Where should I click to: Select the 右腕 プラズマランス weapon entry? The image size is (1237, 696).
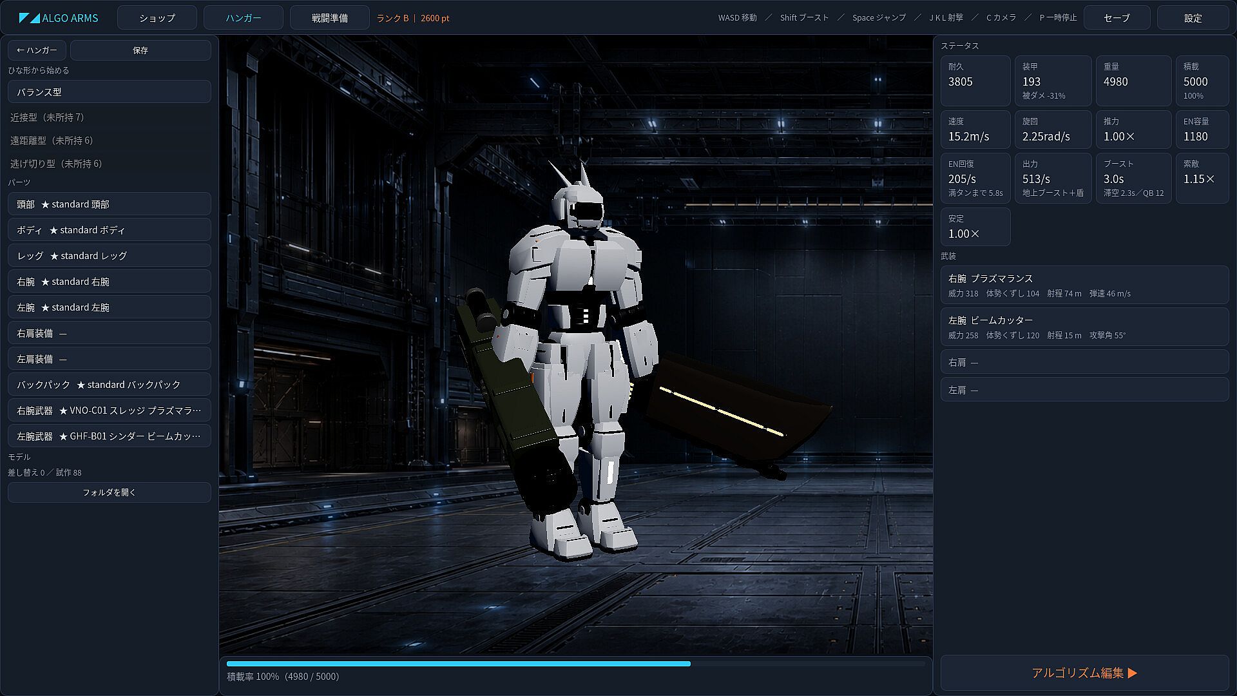coord(1085,285)
